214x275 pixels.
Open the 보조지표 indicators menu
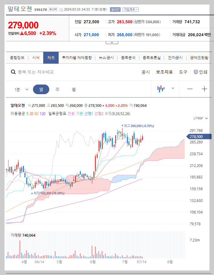point(164,72)
